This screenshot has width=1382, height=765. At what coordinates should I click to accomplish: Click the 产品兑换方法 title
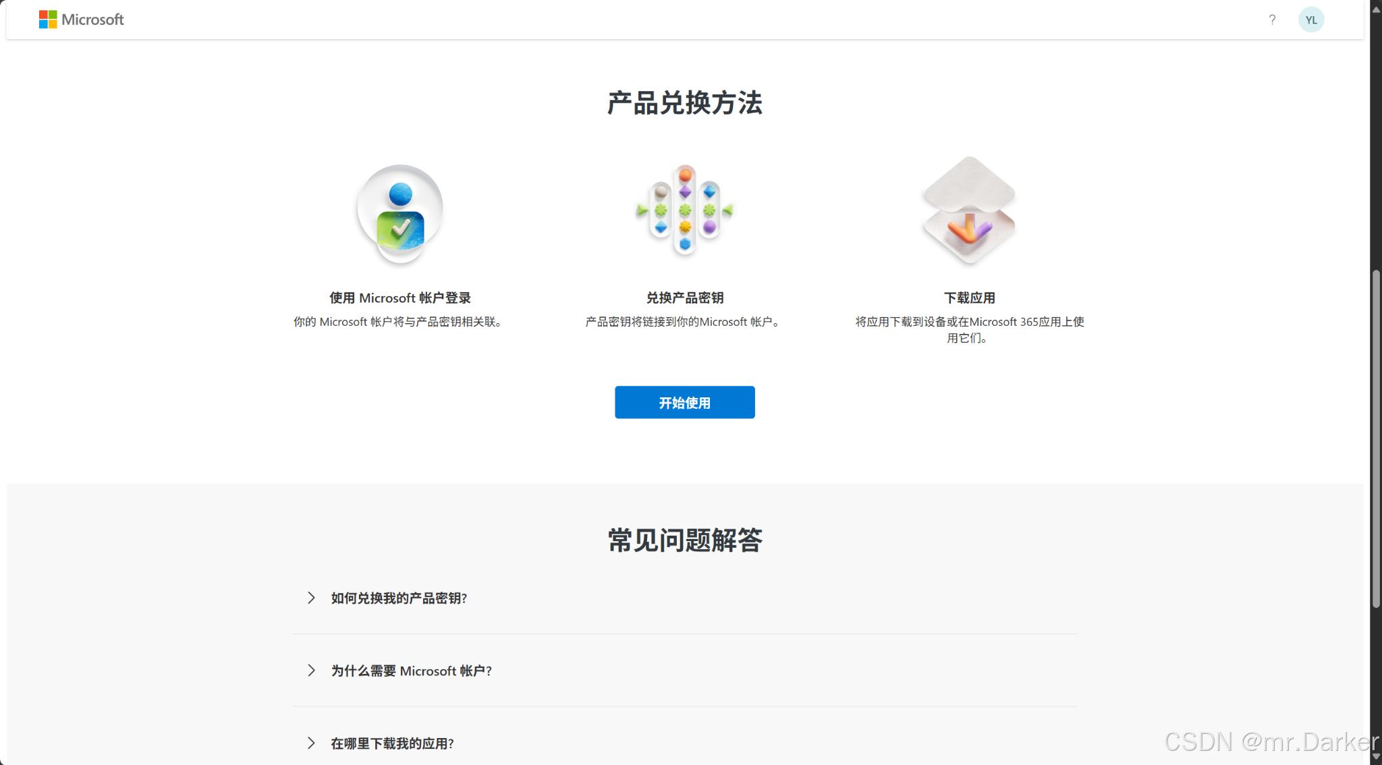tap(684, 103)
